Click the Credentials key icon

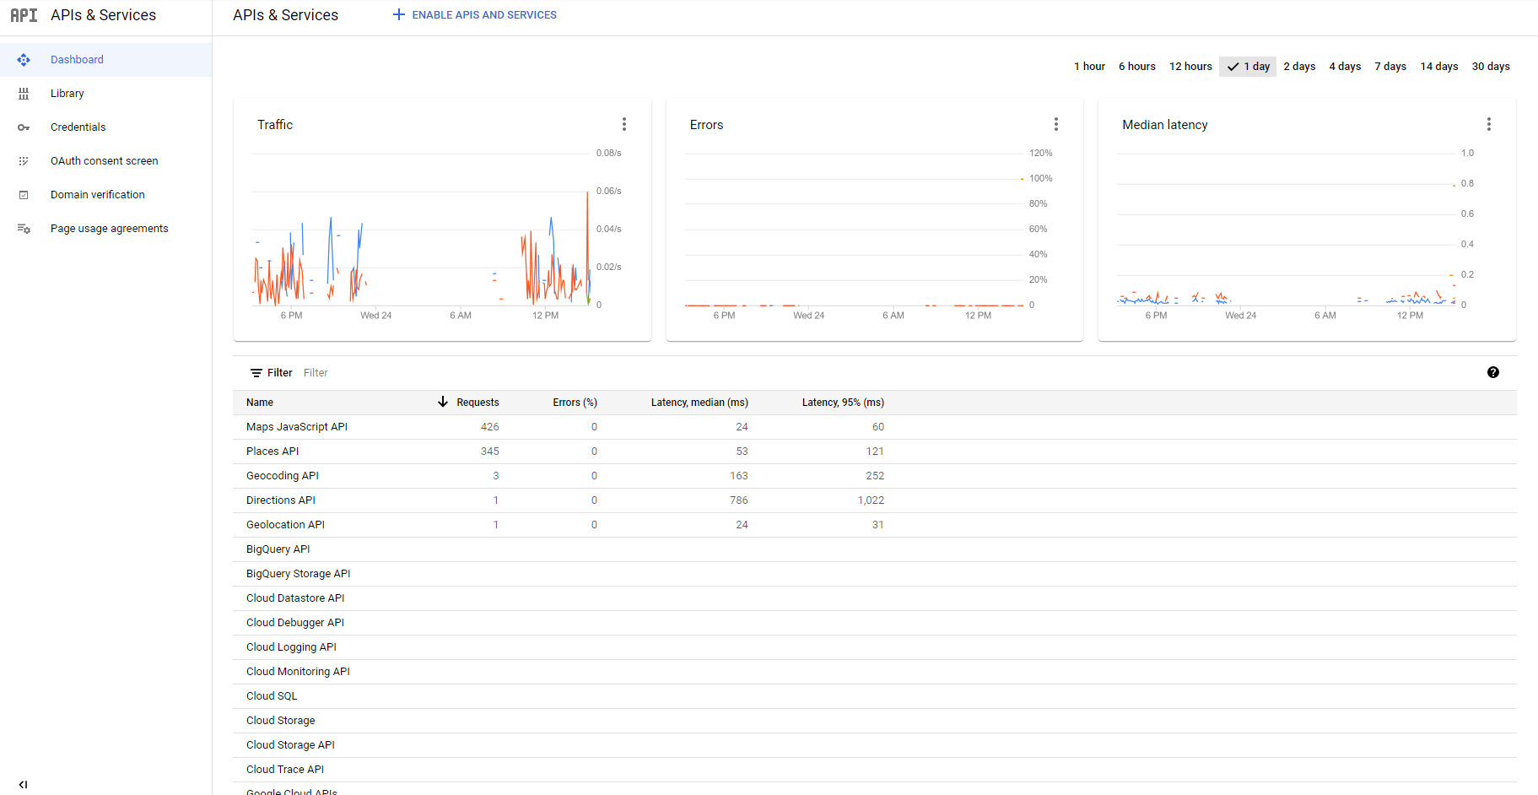[x=24, y=127]
